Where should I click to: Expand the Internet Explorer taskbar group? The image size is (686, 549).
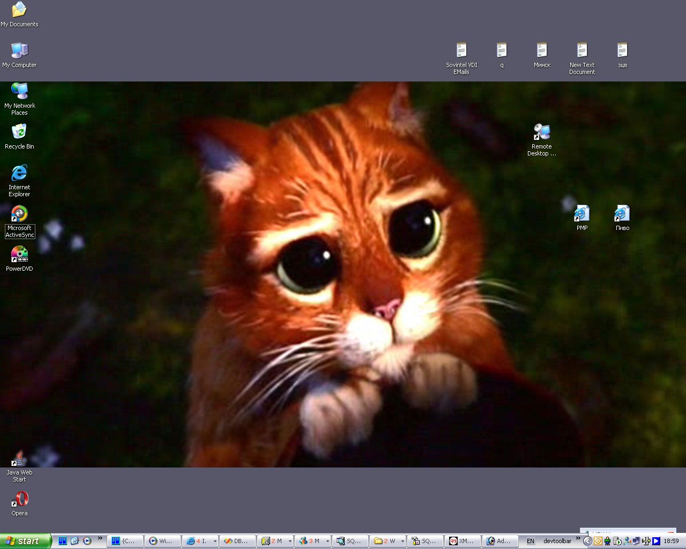(x=215, y=541)
